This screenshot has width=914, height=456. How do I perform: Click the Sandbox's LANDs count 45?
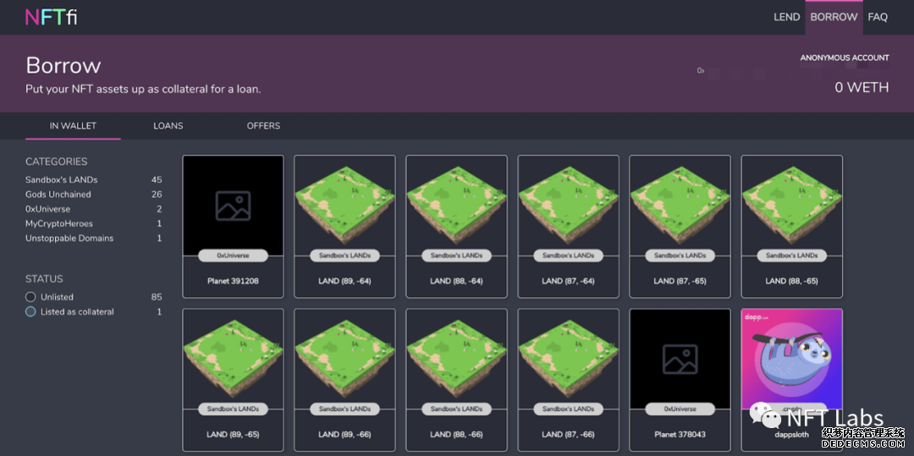[x=157, y=180]
